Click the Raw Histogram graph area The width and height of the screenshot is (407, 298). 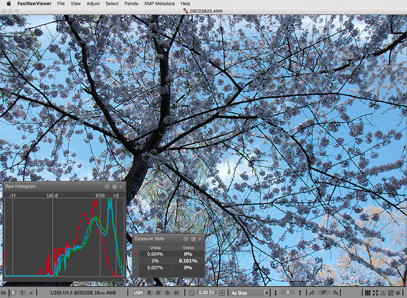[64, 237]
